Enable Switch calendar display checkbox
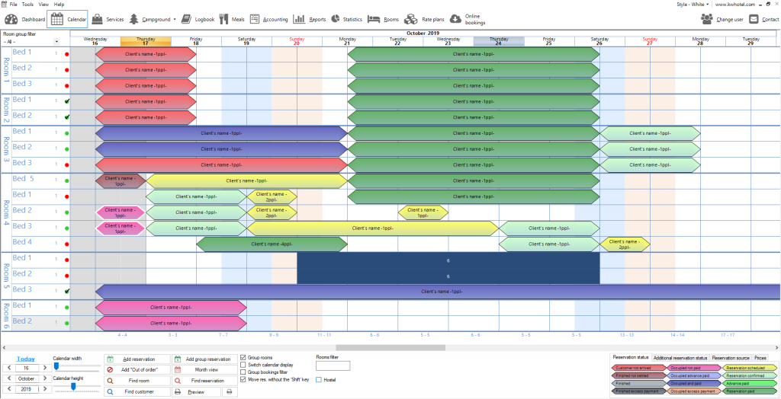Screen dimensions: 781x399 click(x=243, y=365)
